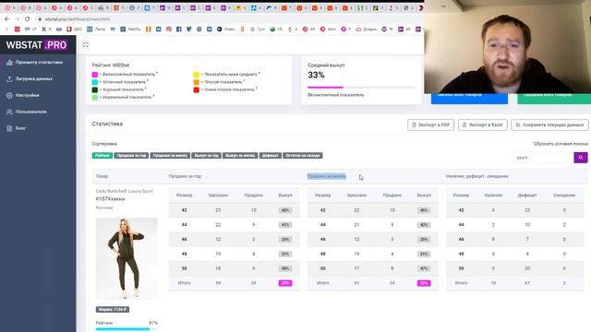The width and height of the screenshot is (591, 332).
Task: Click the dark green Хороший показатель swatch
Action: (95, 89)
